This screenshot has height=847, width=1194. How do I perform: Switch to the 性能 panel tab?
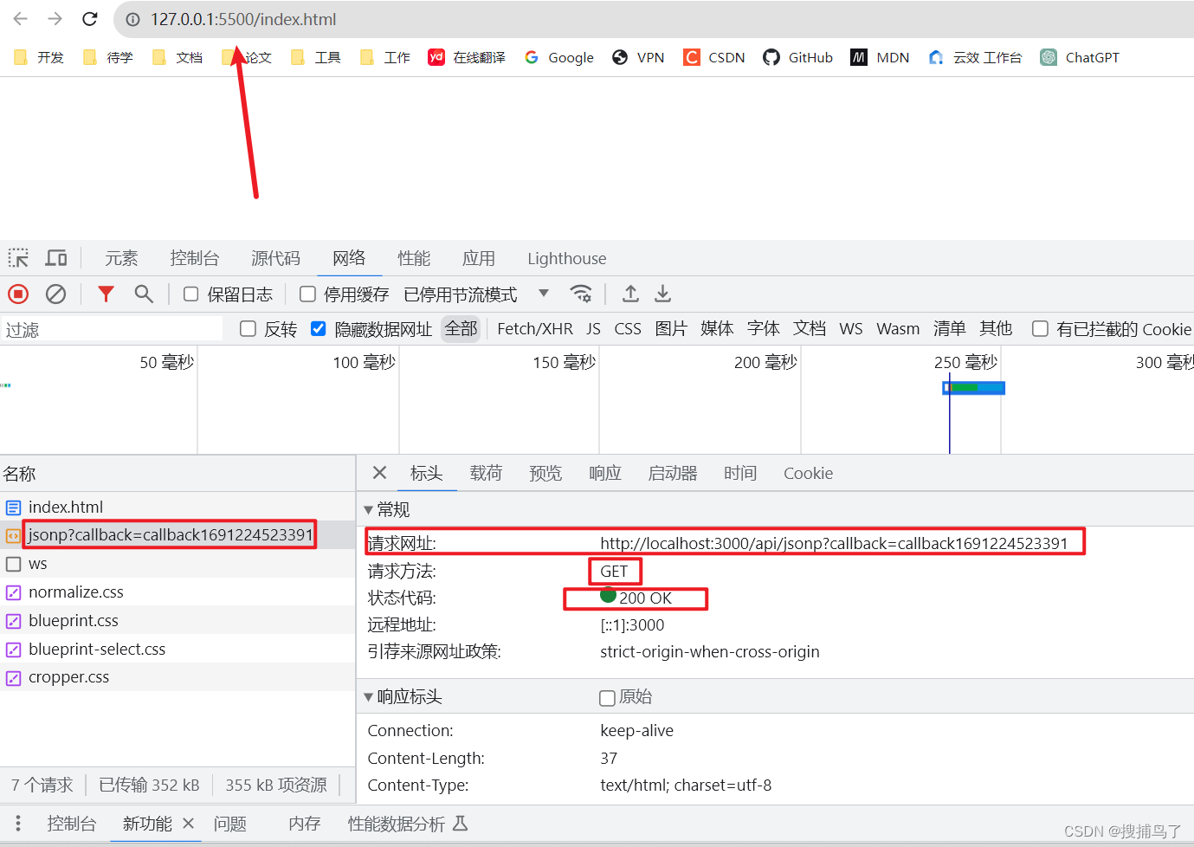(414, 258)
